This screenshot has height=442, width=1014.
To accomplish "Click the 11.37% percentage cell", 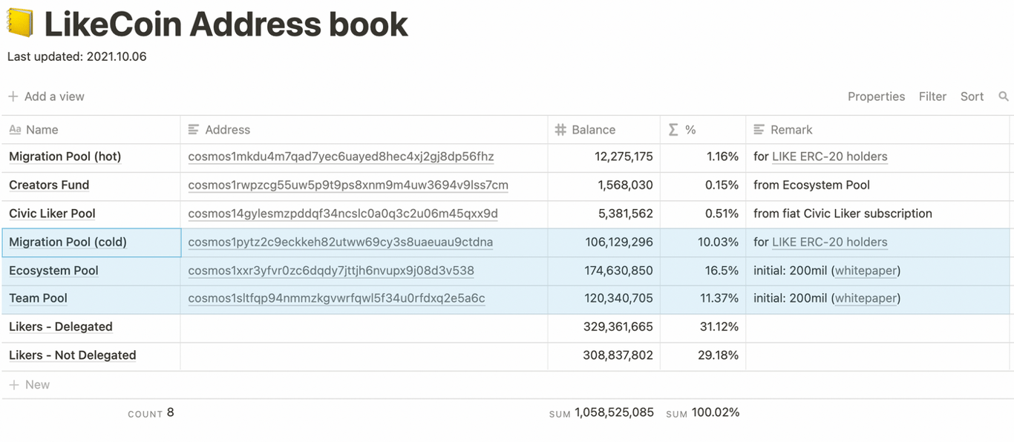I will (x=703, y=298).
